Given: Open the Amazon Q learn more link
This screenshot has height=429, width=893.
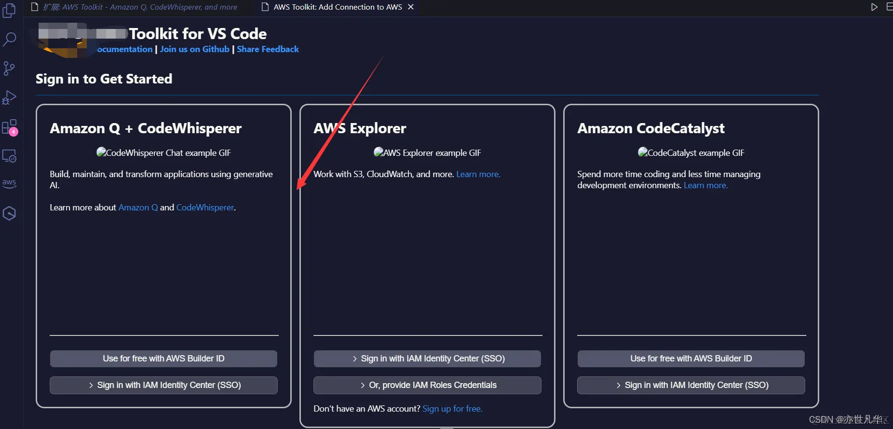Looking at the screenshot, I should click(138, 208).
